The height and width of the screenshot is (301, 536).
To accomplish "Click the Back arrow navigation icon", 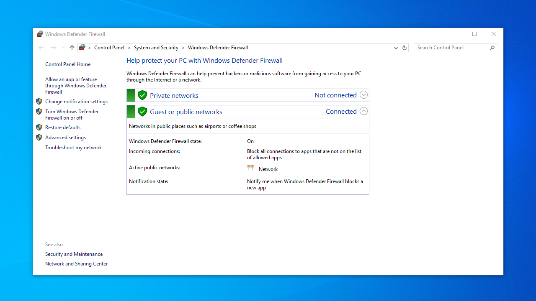I will click(x=41, y=48).
